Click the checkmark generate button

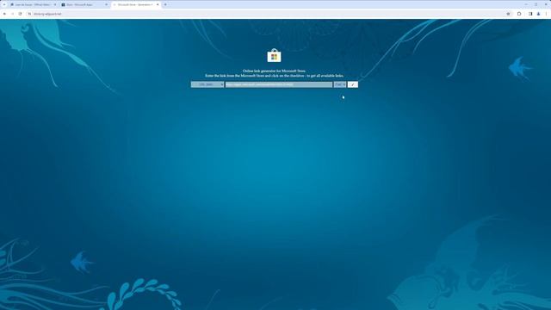(352, 84)
